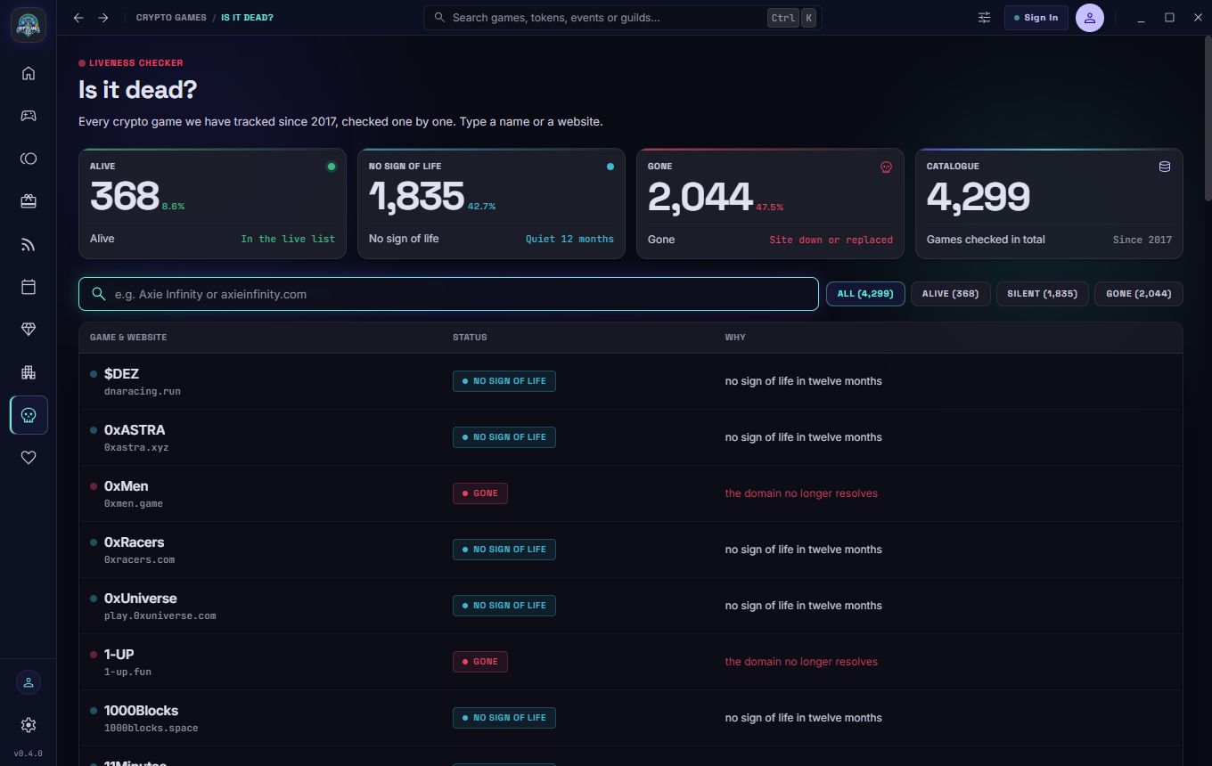Select the skull icon in the sidebar
1212x766 pixels.
[x=29, y=415]
